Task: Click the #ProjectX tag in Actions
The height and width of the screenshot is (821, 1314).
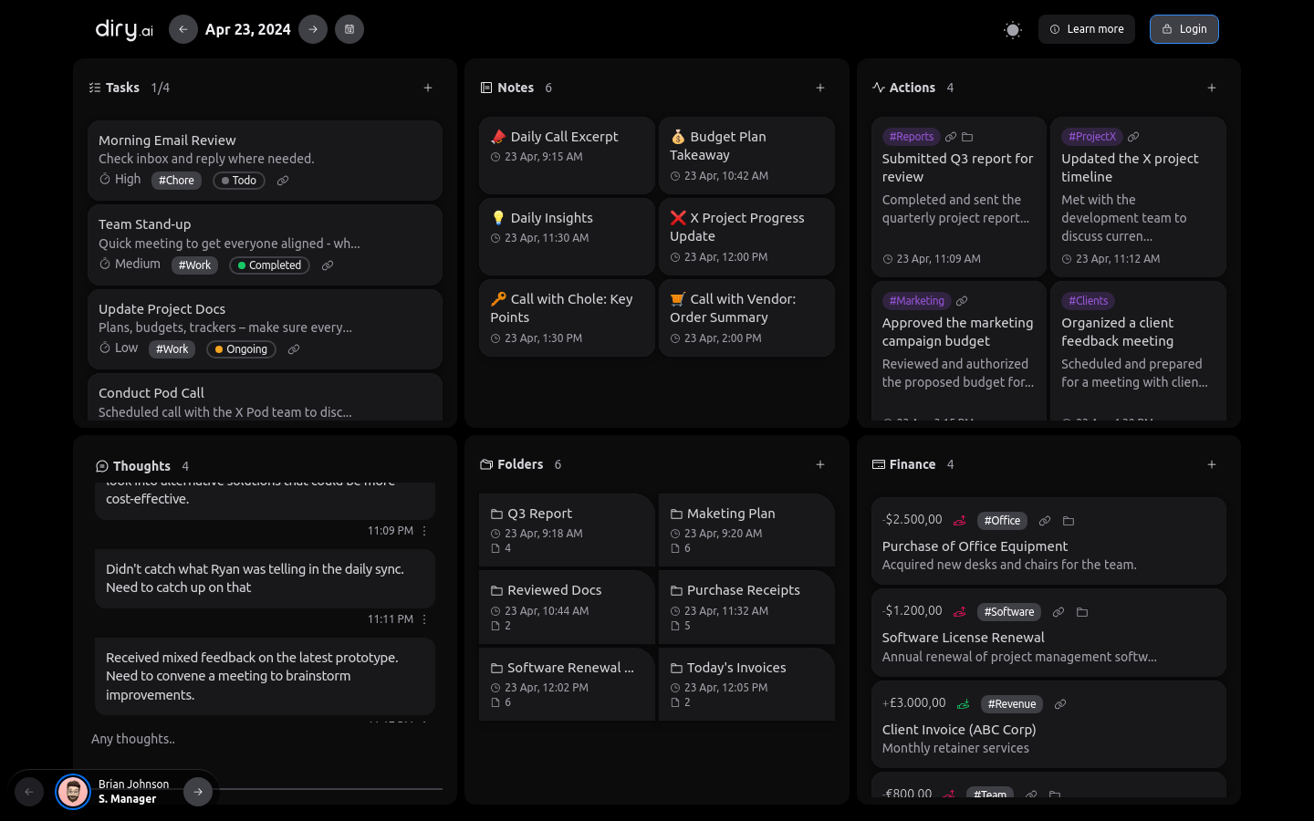Action: [x=1092, y=137]
